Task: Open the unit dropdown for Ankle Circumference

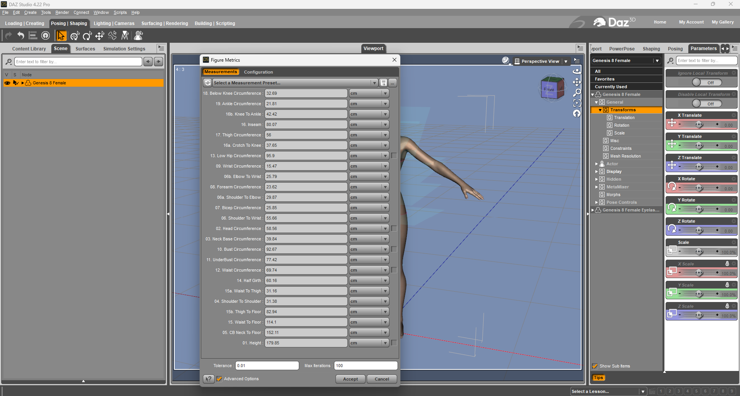Action: tap(369, 104)
